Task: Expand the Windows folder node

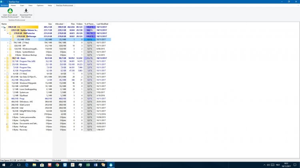Action: coord(5,64)
